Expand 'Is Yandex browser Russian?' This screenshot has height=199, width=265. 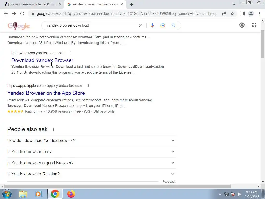pos(92,174)
